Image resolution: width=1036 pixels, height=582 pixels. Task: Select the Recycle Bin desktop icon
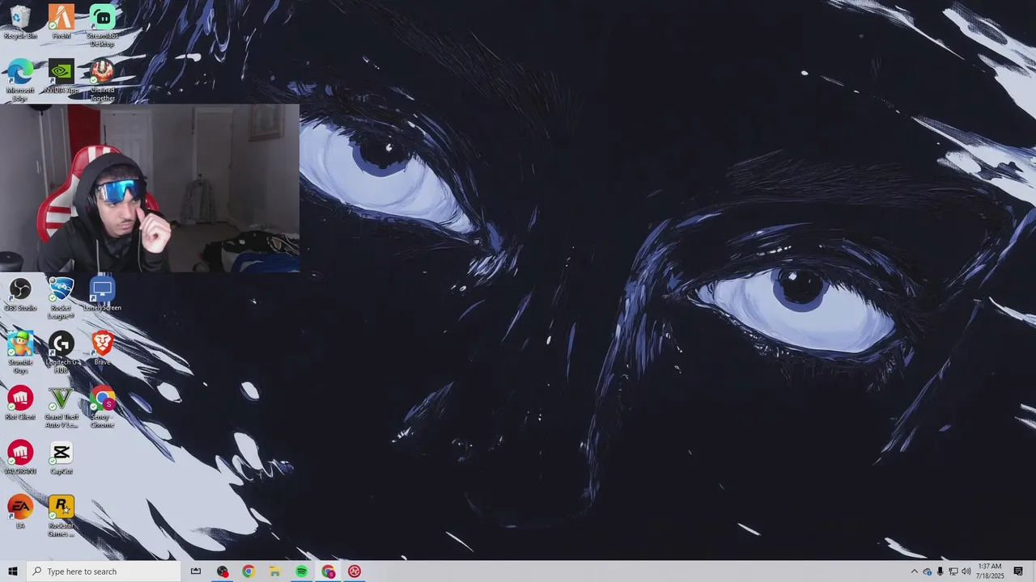coord(20,22)
